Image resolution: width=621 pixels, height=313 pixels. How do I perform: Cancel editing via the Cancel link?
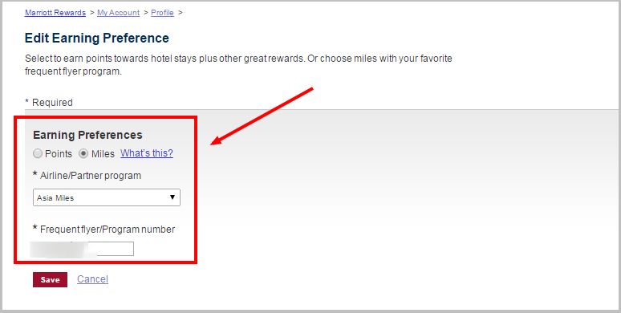[x=93, y=279]
